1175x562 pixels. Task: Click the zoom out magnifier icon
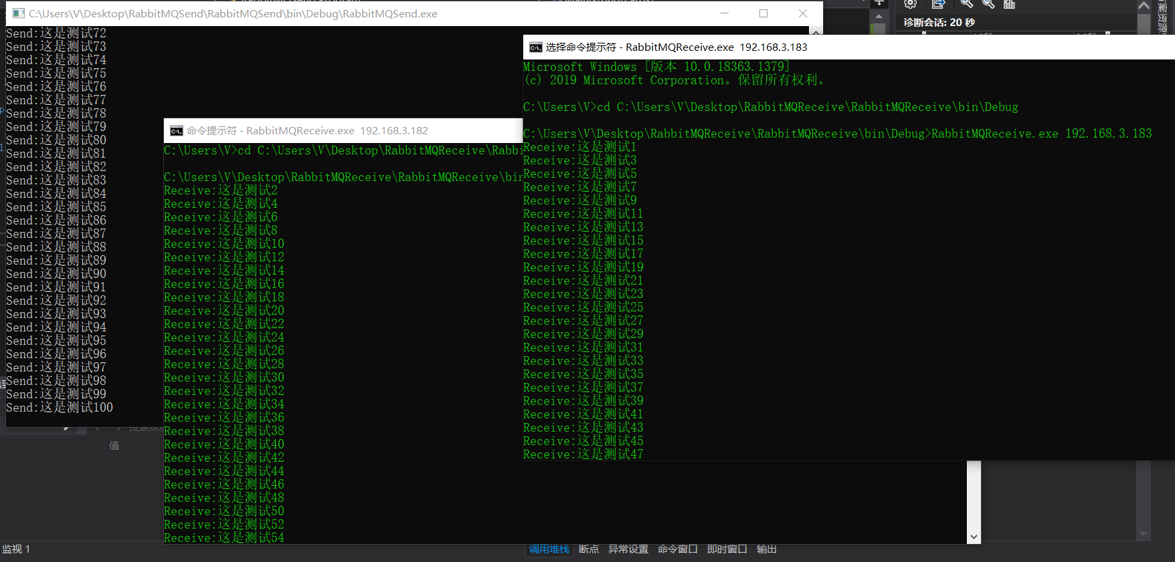click(x=988, y=4)
